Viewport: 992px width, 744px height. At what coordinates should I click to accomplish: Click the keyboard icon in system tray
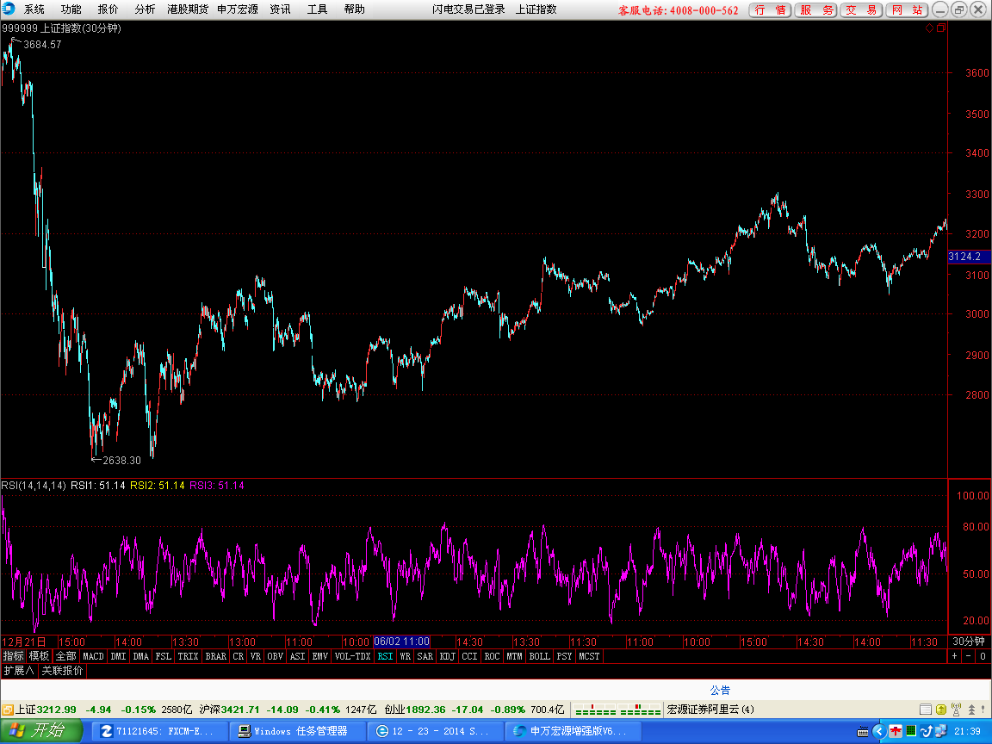point(862,732)
